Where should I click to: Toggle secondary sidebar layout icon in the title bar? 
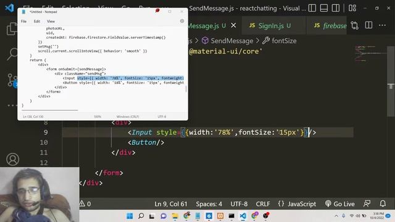(x=336, y=8)
